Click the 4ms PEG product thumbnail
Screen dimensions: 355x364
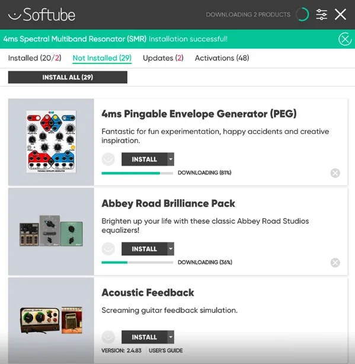51,142
